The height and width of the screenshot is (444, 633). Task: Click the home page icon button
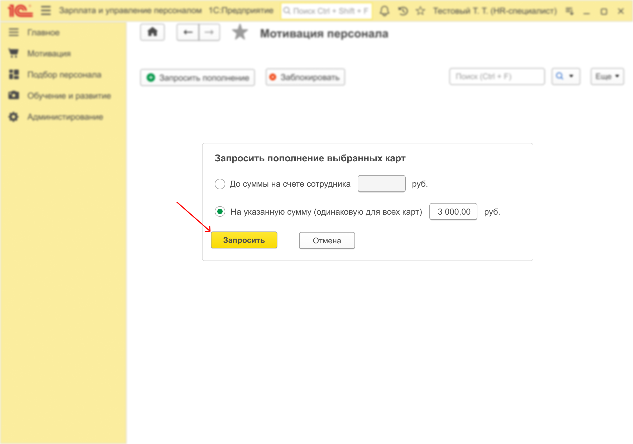tap(152, 32)
